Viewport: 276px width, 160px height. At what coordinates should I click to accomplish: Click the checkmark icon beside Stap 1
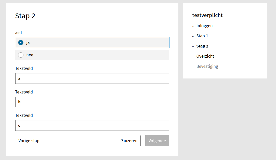[193, 36]
